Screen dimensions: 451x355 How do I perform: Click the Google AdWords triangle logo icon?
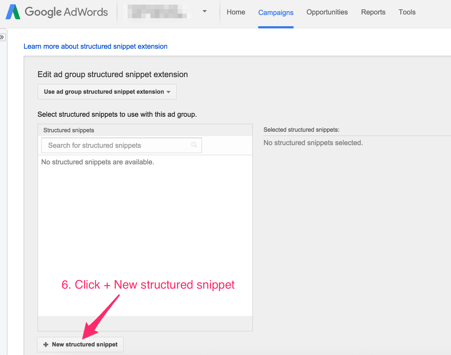point(13,12)
